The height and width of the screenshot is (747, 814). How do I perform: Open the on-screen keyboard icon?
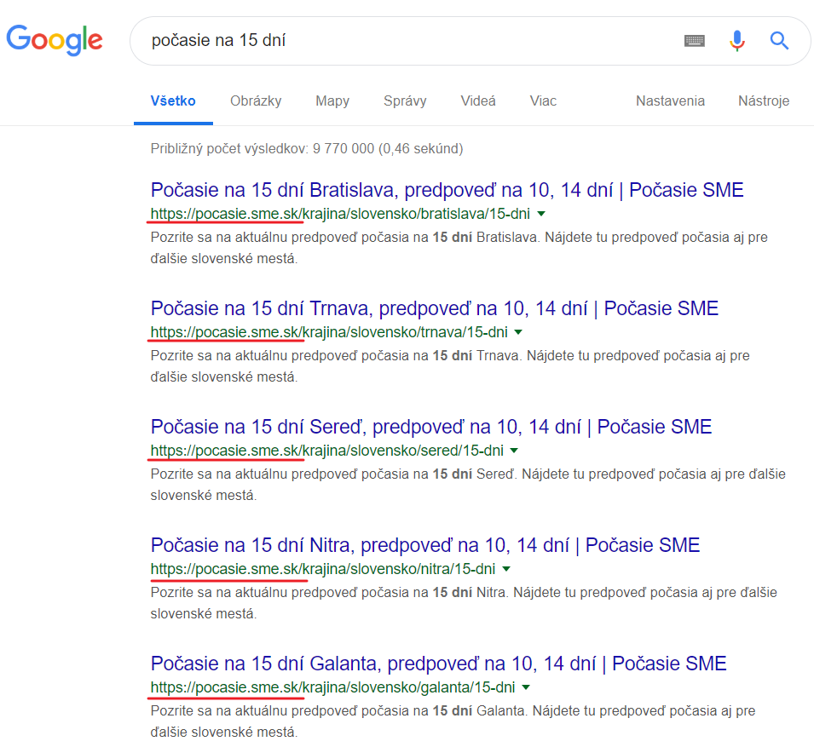pyautogui.click(x=695, y=40)
